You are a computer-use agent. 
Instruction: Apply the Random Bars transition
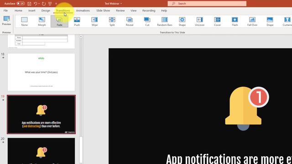click(x=165, y=21)
